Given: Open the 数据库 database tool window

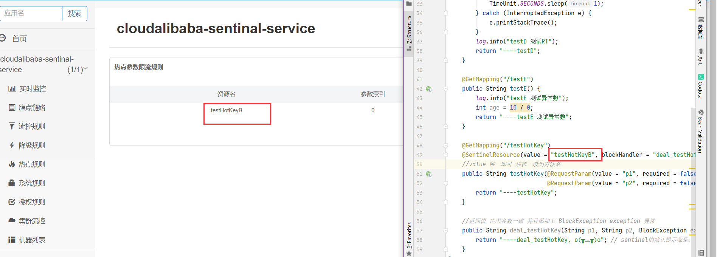Looking at the screenshot, I should click(701, 32).
